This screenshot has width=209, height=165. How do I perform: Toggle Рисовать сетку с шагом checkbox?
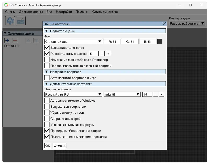point(47,54)
